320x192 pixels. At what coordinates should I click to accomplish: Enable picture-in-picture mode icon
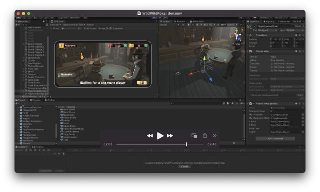(194, 136)
